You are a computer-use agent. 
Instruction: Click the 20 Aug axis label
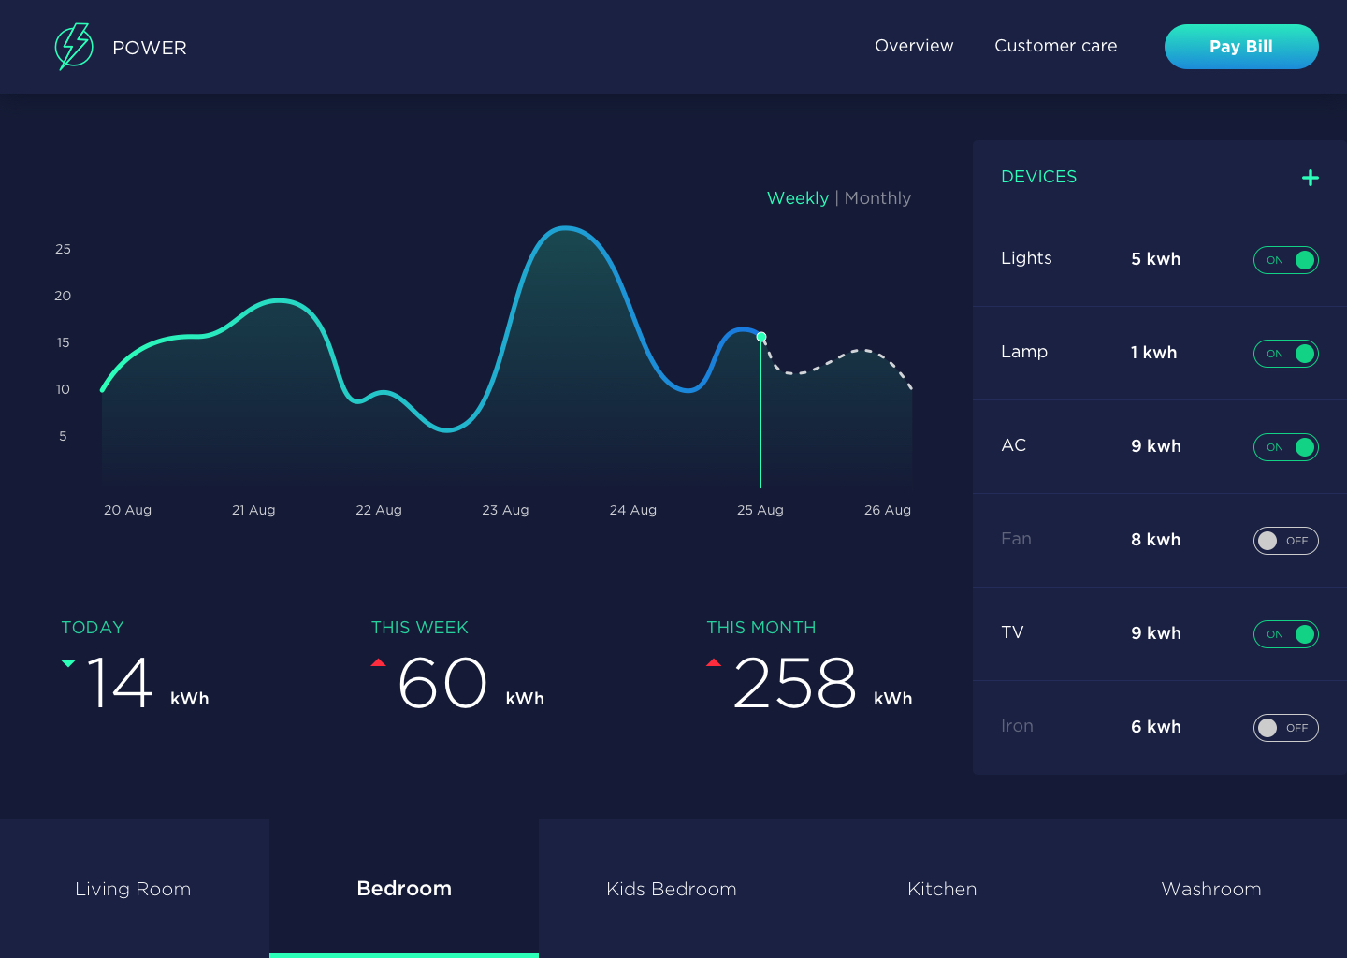click(x=127, y=510)
